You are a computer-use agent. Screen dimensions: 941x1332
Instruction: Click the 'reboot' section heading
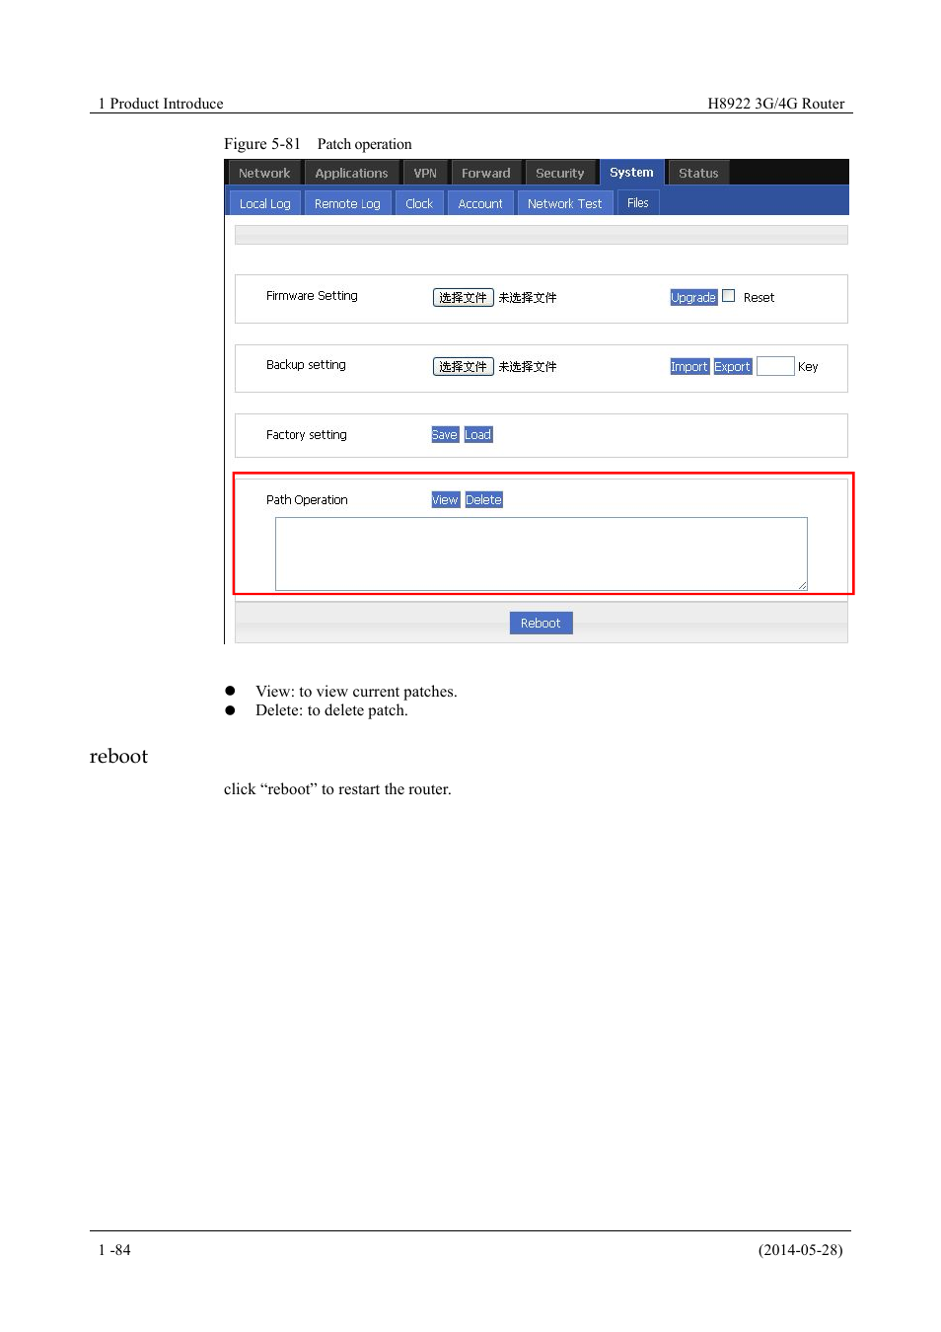[x=118, y=757]
